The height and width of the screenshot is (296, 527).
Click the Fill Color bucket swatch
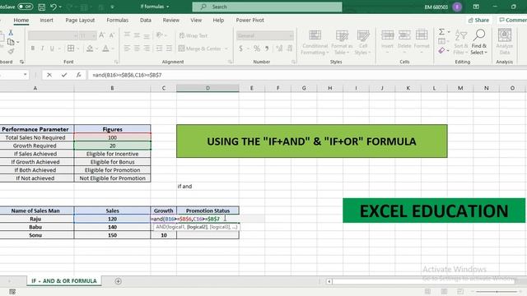click(x=90, y=49)
